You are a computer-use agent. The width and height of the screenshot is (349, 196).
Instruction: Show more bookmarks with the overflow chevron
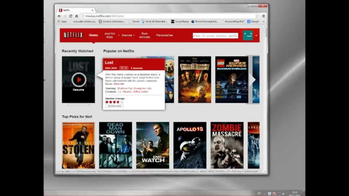point(264,21)
